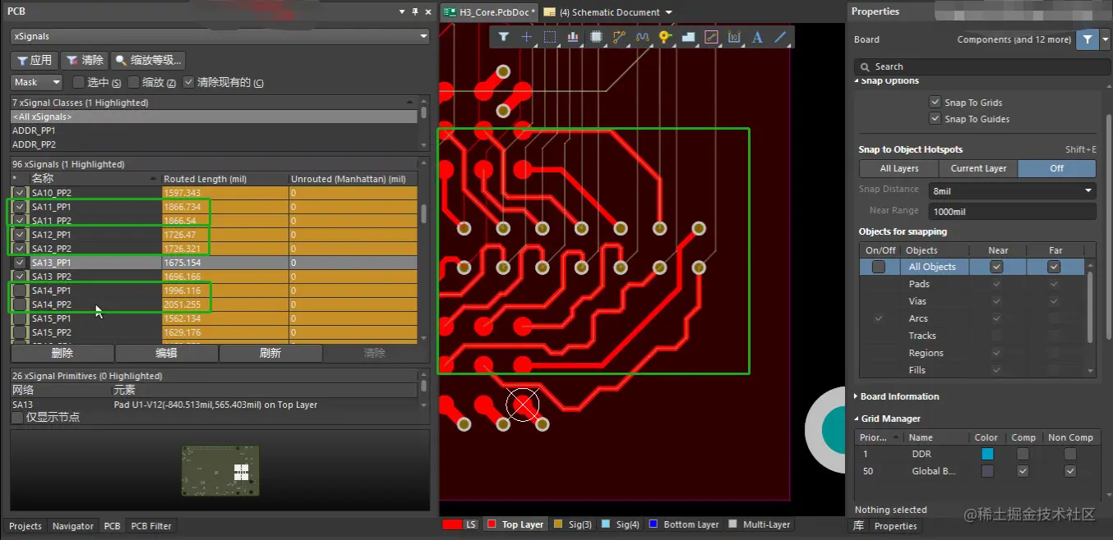This screenshot has width=1113, height=540.
Task: Pick the dashed selection rectangle tool
Action: click(550, 37)
